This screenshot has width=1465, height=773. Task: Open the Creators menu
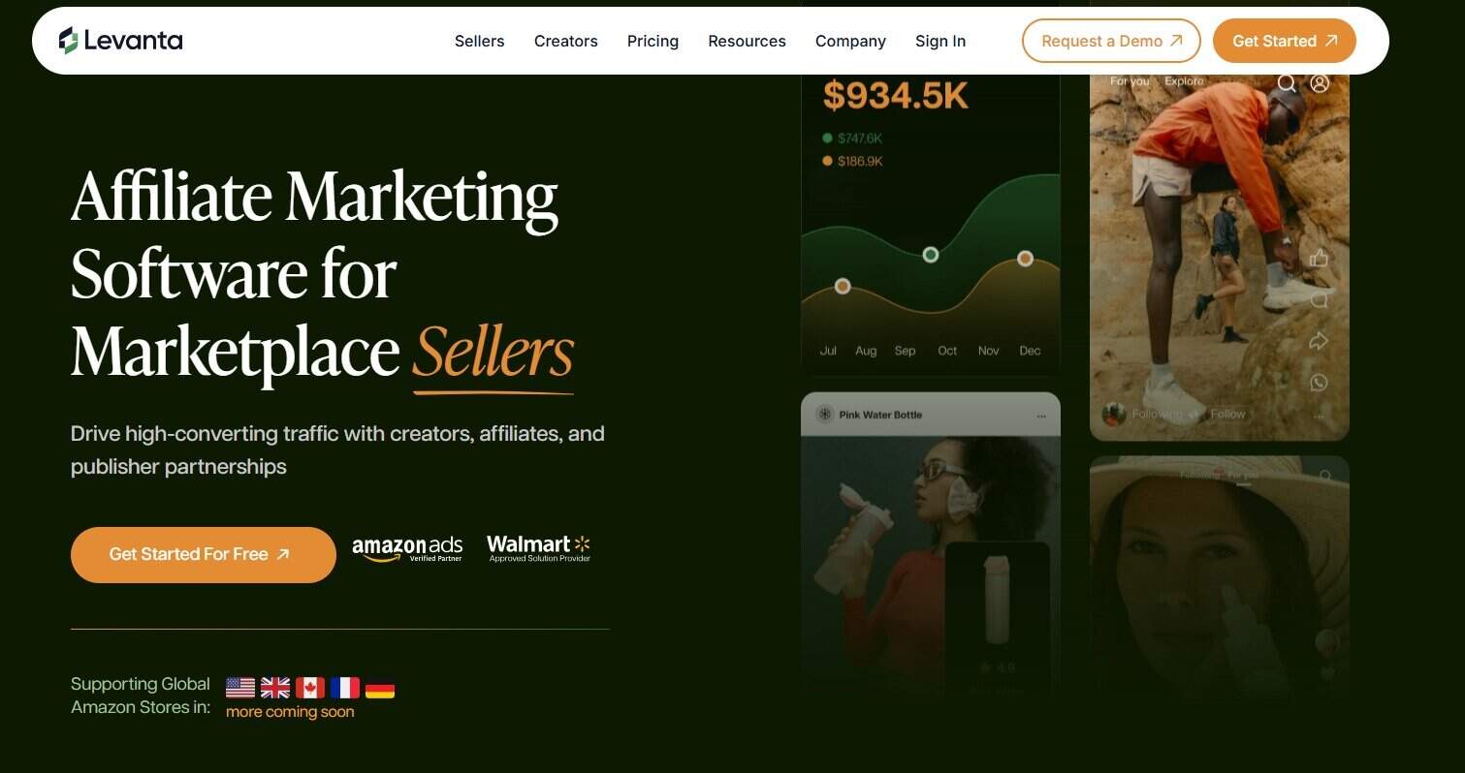tap(566, 41)
